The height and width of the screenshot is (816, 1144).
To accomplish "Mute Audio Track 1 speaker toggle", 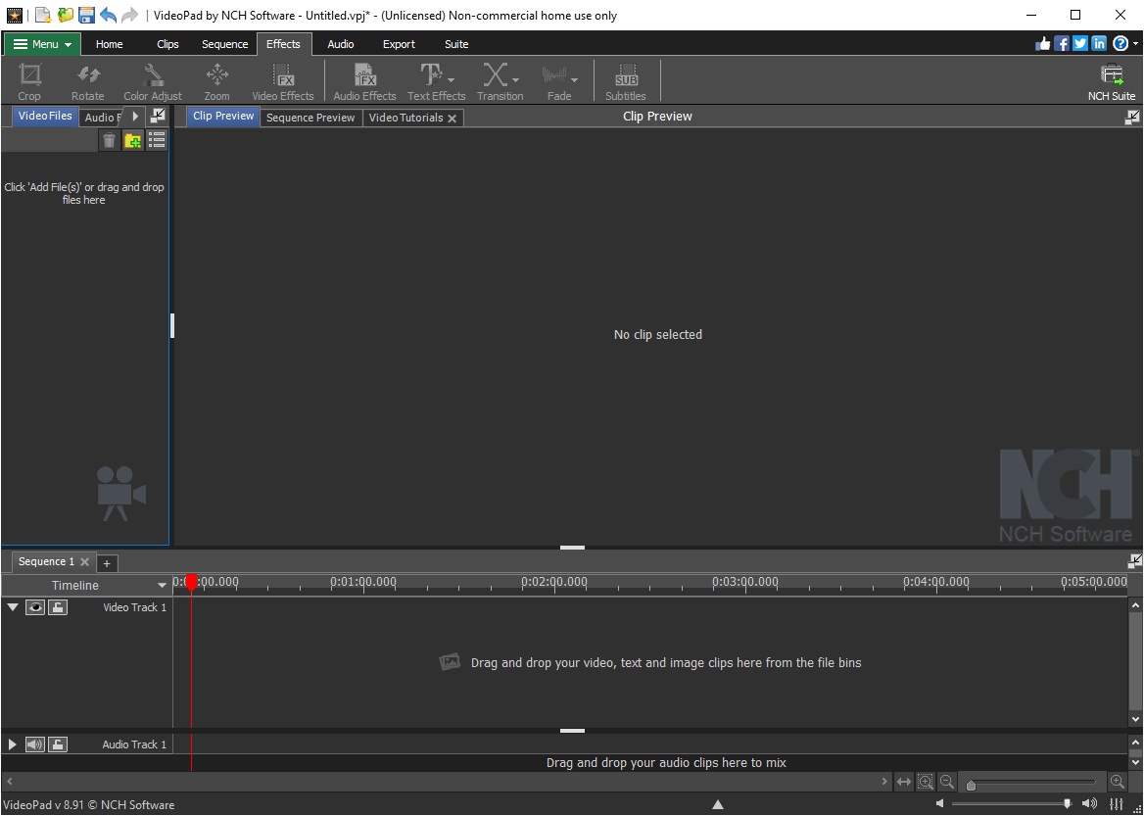I will [35, 744].
